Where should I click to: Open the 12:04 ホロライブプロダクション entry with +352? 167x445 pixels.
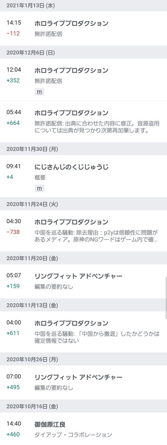point(83,80)
